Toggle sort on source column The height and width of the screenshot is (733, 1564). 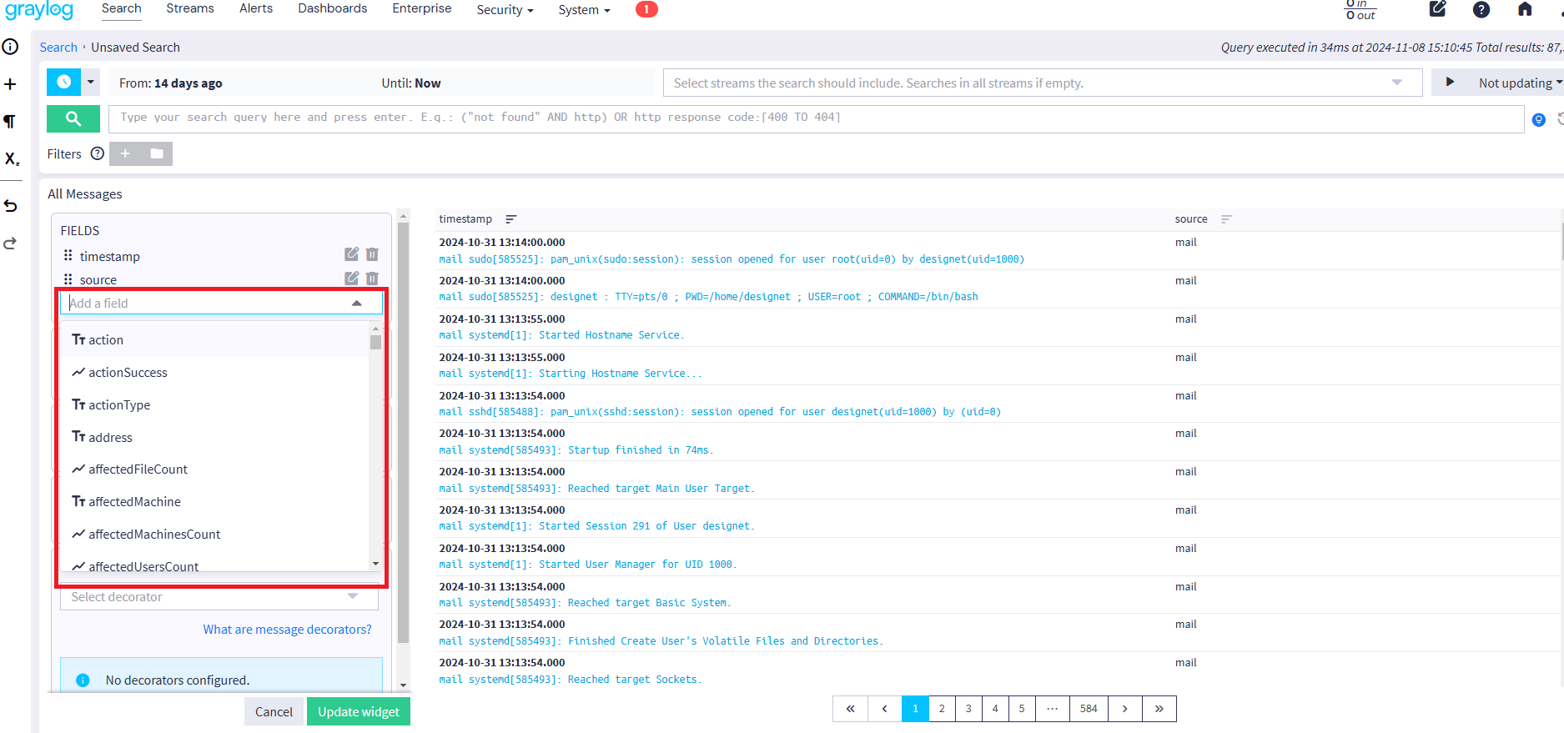tap(1226, 219)
